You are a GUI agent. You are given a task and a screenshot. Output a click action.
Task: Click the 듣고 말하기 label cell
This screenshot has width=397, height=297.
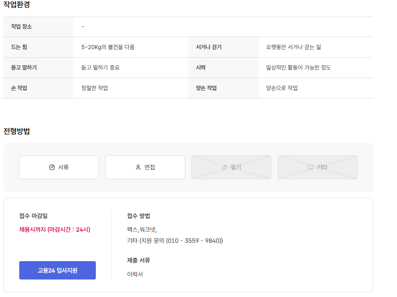[24, 67]
